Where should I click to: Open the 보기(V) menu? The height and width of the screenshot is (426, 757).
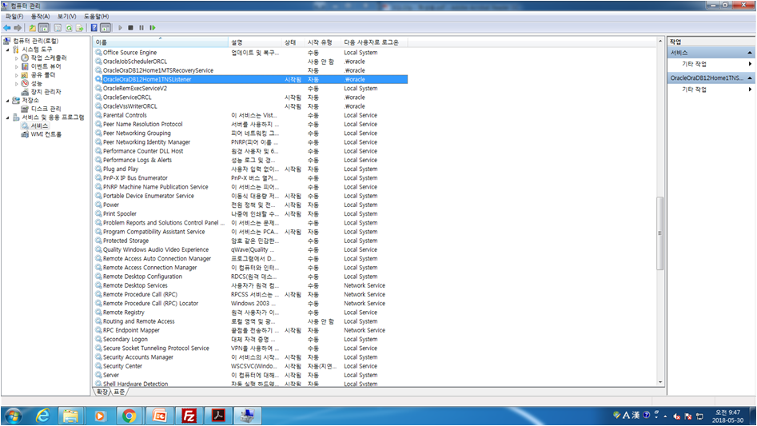point(66,17)
